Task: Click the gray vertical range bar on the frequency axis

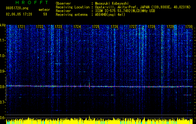Action: pos(6,89)
